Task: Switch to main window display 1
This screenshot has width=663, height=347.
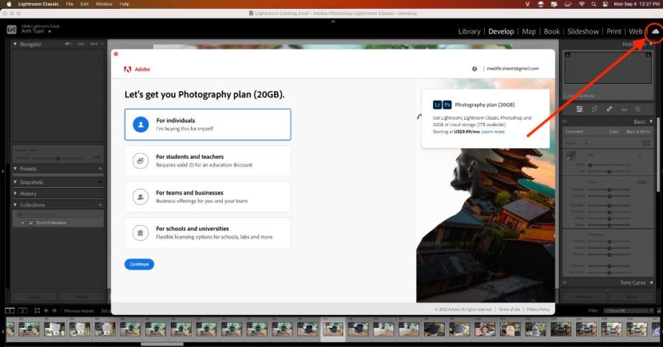Action: [10, 310]
